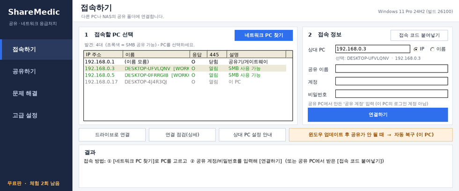This screenshot has height=191, width=459.
Task: Select the 192.168.0.17 row
Action: tap(185, 82)
